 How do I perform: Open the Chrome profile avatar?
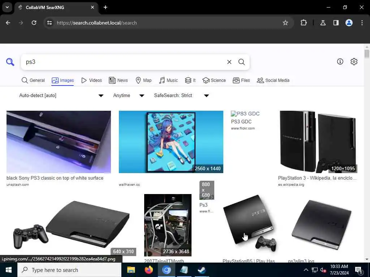[x=349, y=23]
